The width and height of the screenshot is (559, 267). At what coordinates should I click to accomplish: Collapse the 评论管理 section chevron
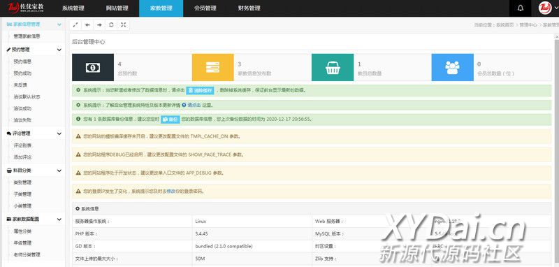click(x=59, y=133)
